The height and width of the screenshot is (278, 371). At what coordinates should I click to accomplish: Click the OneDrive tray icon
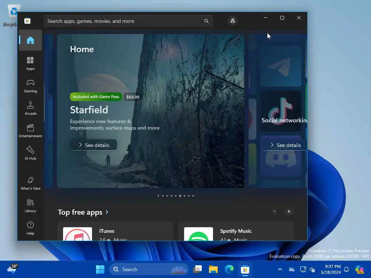coord(292,269)
